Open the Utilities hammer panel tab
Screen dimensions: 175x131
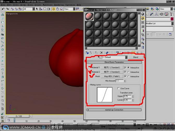(171, 14)
